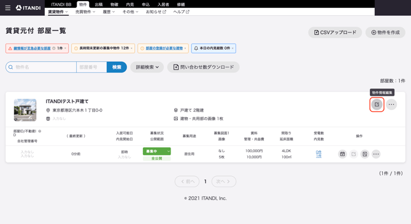Dismiss the 部屋の登録が必要な建物 chip

click(185, 48)
